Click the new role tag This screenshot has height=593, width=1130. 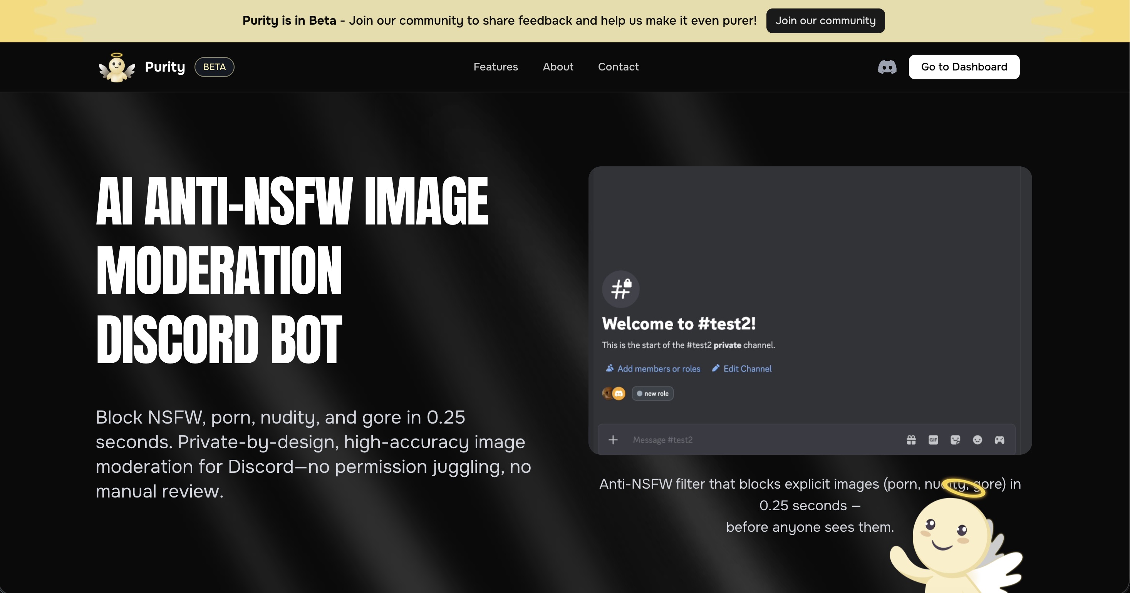pos(652,394)
